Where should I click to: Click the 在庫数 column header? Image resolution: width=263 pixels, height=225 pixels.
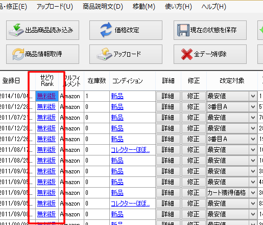coord(97,81)
